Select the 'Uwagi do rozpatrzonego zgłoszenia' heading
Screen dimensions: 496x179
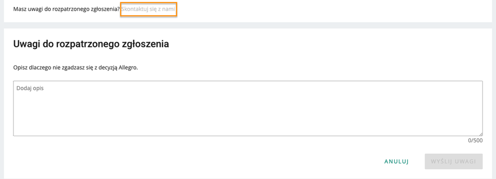tap(91, 44)
